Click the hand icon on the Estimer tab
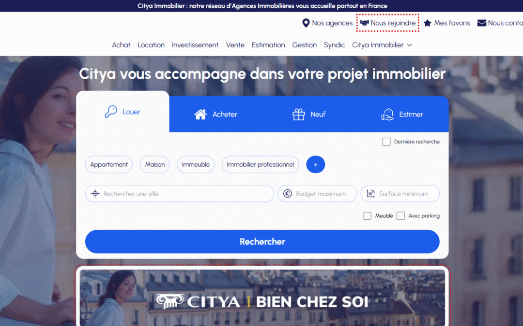This screenshot has height=326, width=523. (388, 114)
